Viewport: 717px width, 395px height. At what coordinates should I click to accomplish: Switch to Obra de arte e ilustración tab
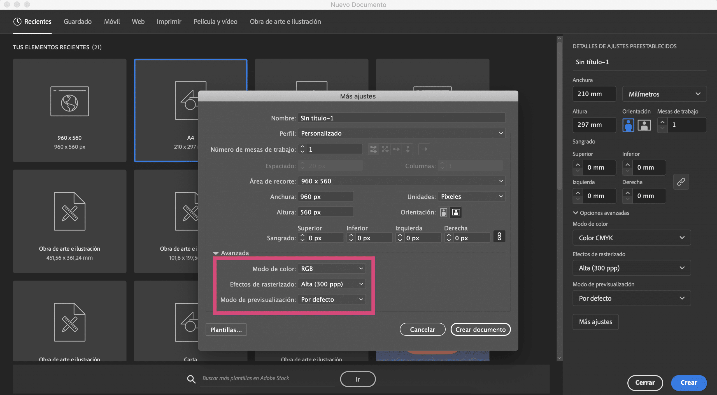coord(285,22)
